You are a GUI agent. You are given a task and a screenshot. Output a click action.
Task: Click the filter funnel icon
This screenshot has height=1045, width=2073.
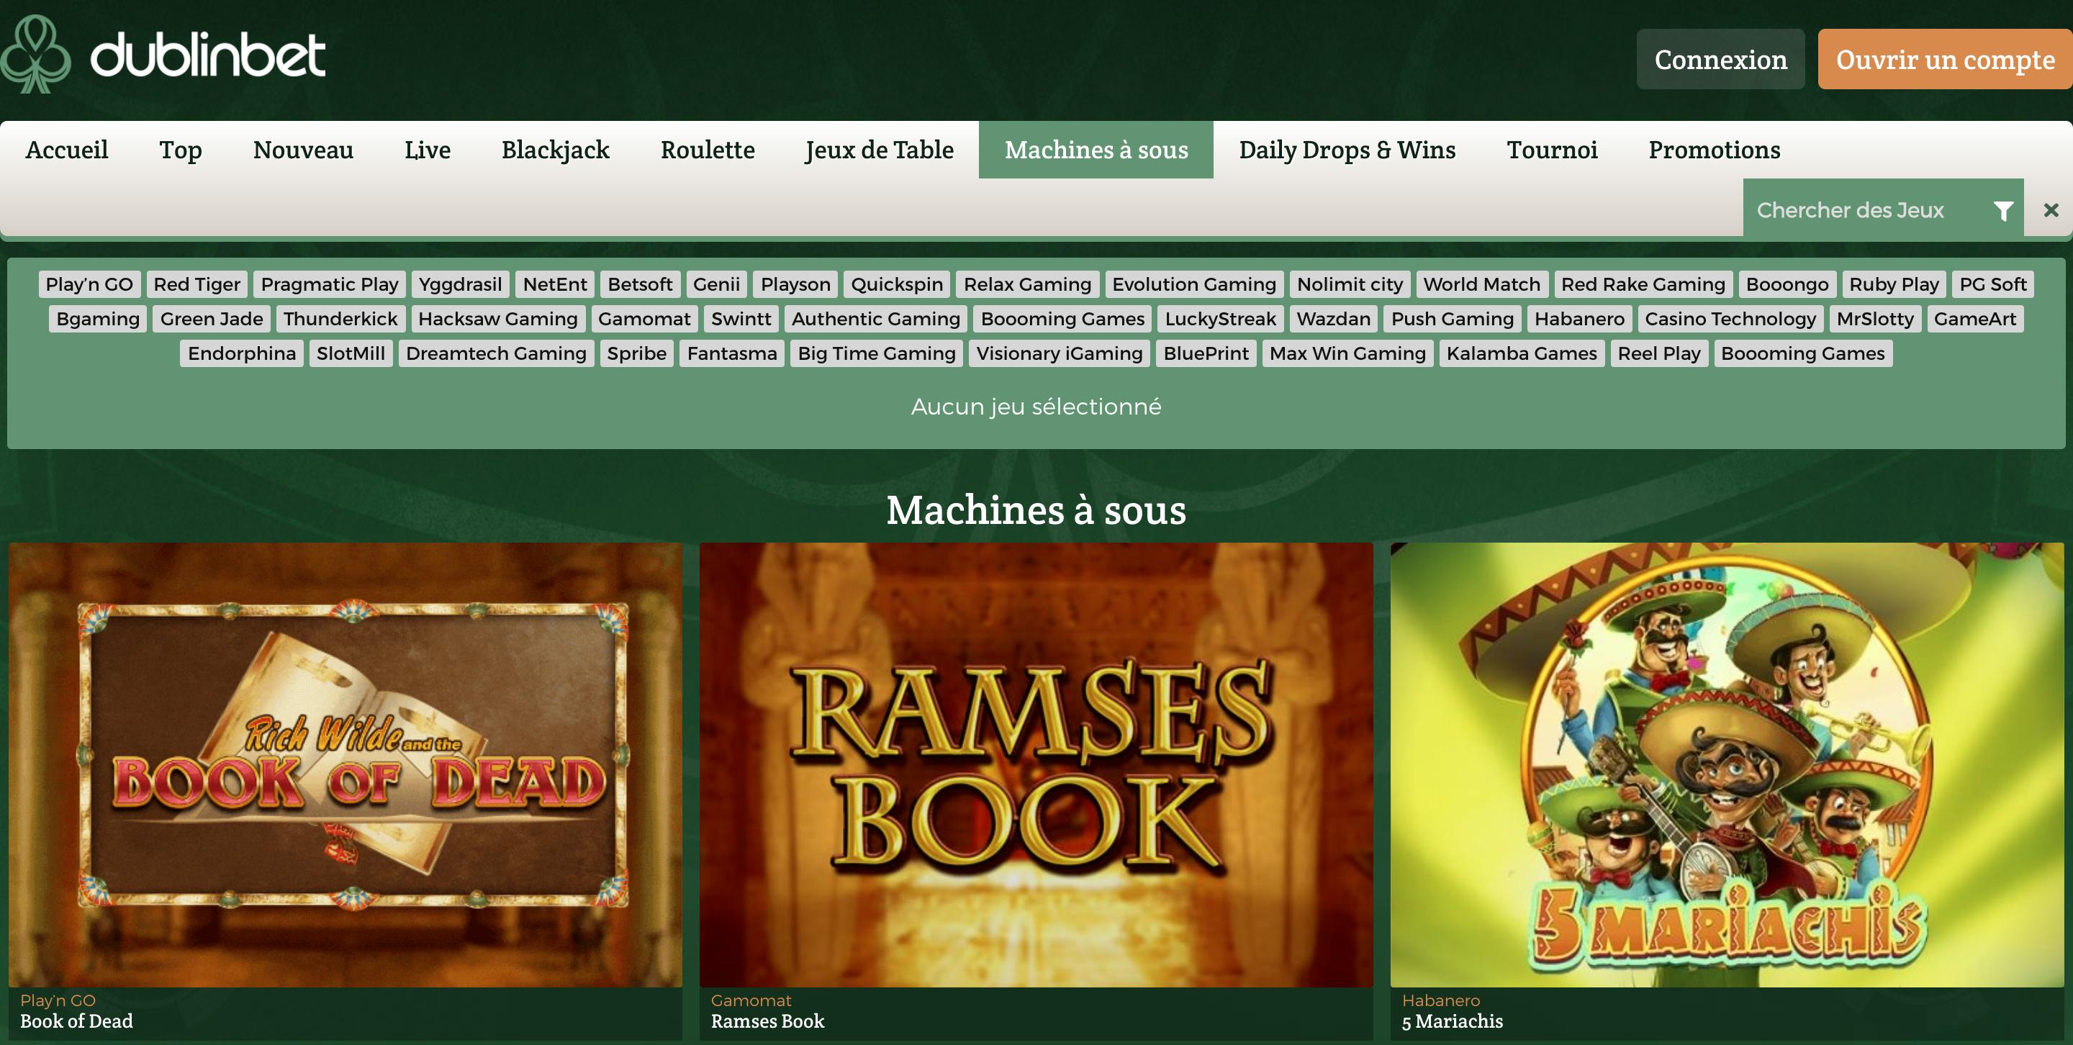[x=2003, y=211]
